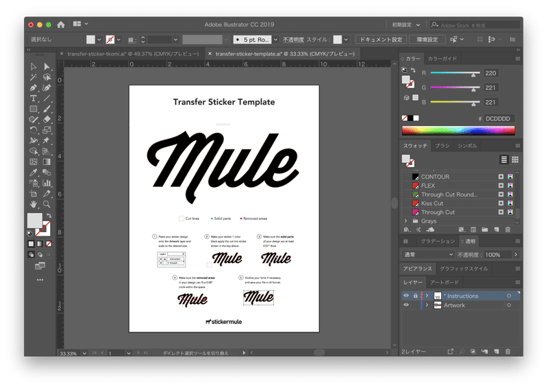This screenshot has width=548, height=389.
Task: Select the Curvature tool
Action: click(x=47, y=88)
